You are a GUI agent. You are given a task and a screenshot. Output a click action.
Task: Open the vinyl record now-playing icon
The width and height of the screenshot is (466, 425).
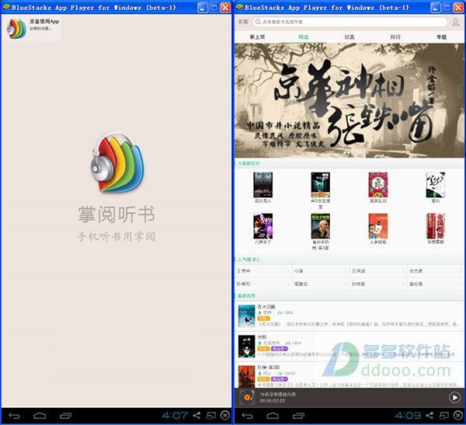247,397
